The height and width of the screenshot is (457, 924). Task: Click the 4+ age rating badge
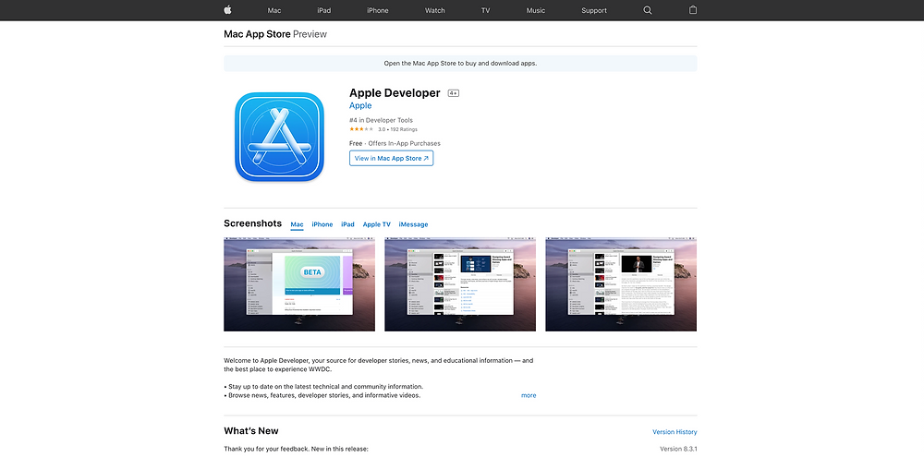click(x=453, y=93)
